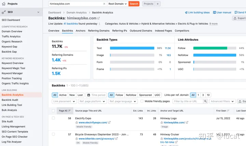246x146 pixels.
Task: Open the Time period picker
Action: click(96, 95)
